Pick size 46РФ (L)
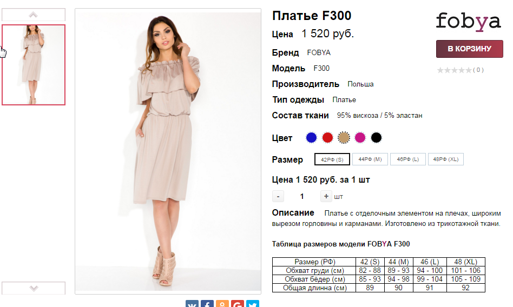This screenshot has height=307, width=513. [x=408, y=159]
